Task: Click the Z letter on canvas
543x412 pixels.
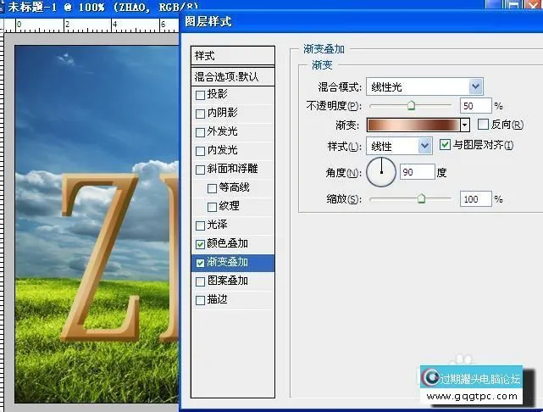Action: coord(101,256)
